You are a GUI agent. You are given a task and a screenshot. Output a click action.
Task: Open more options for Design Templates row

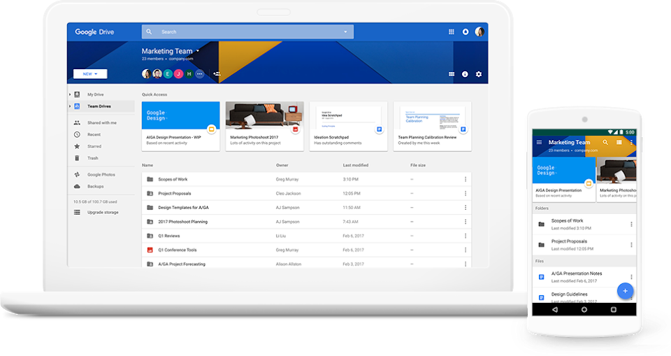click(466, 207)
